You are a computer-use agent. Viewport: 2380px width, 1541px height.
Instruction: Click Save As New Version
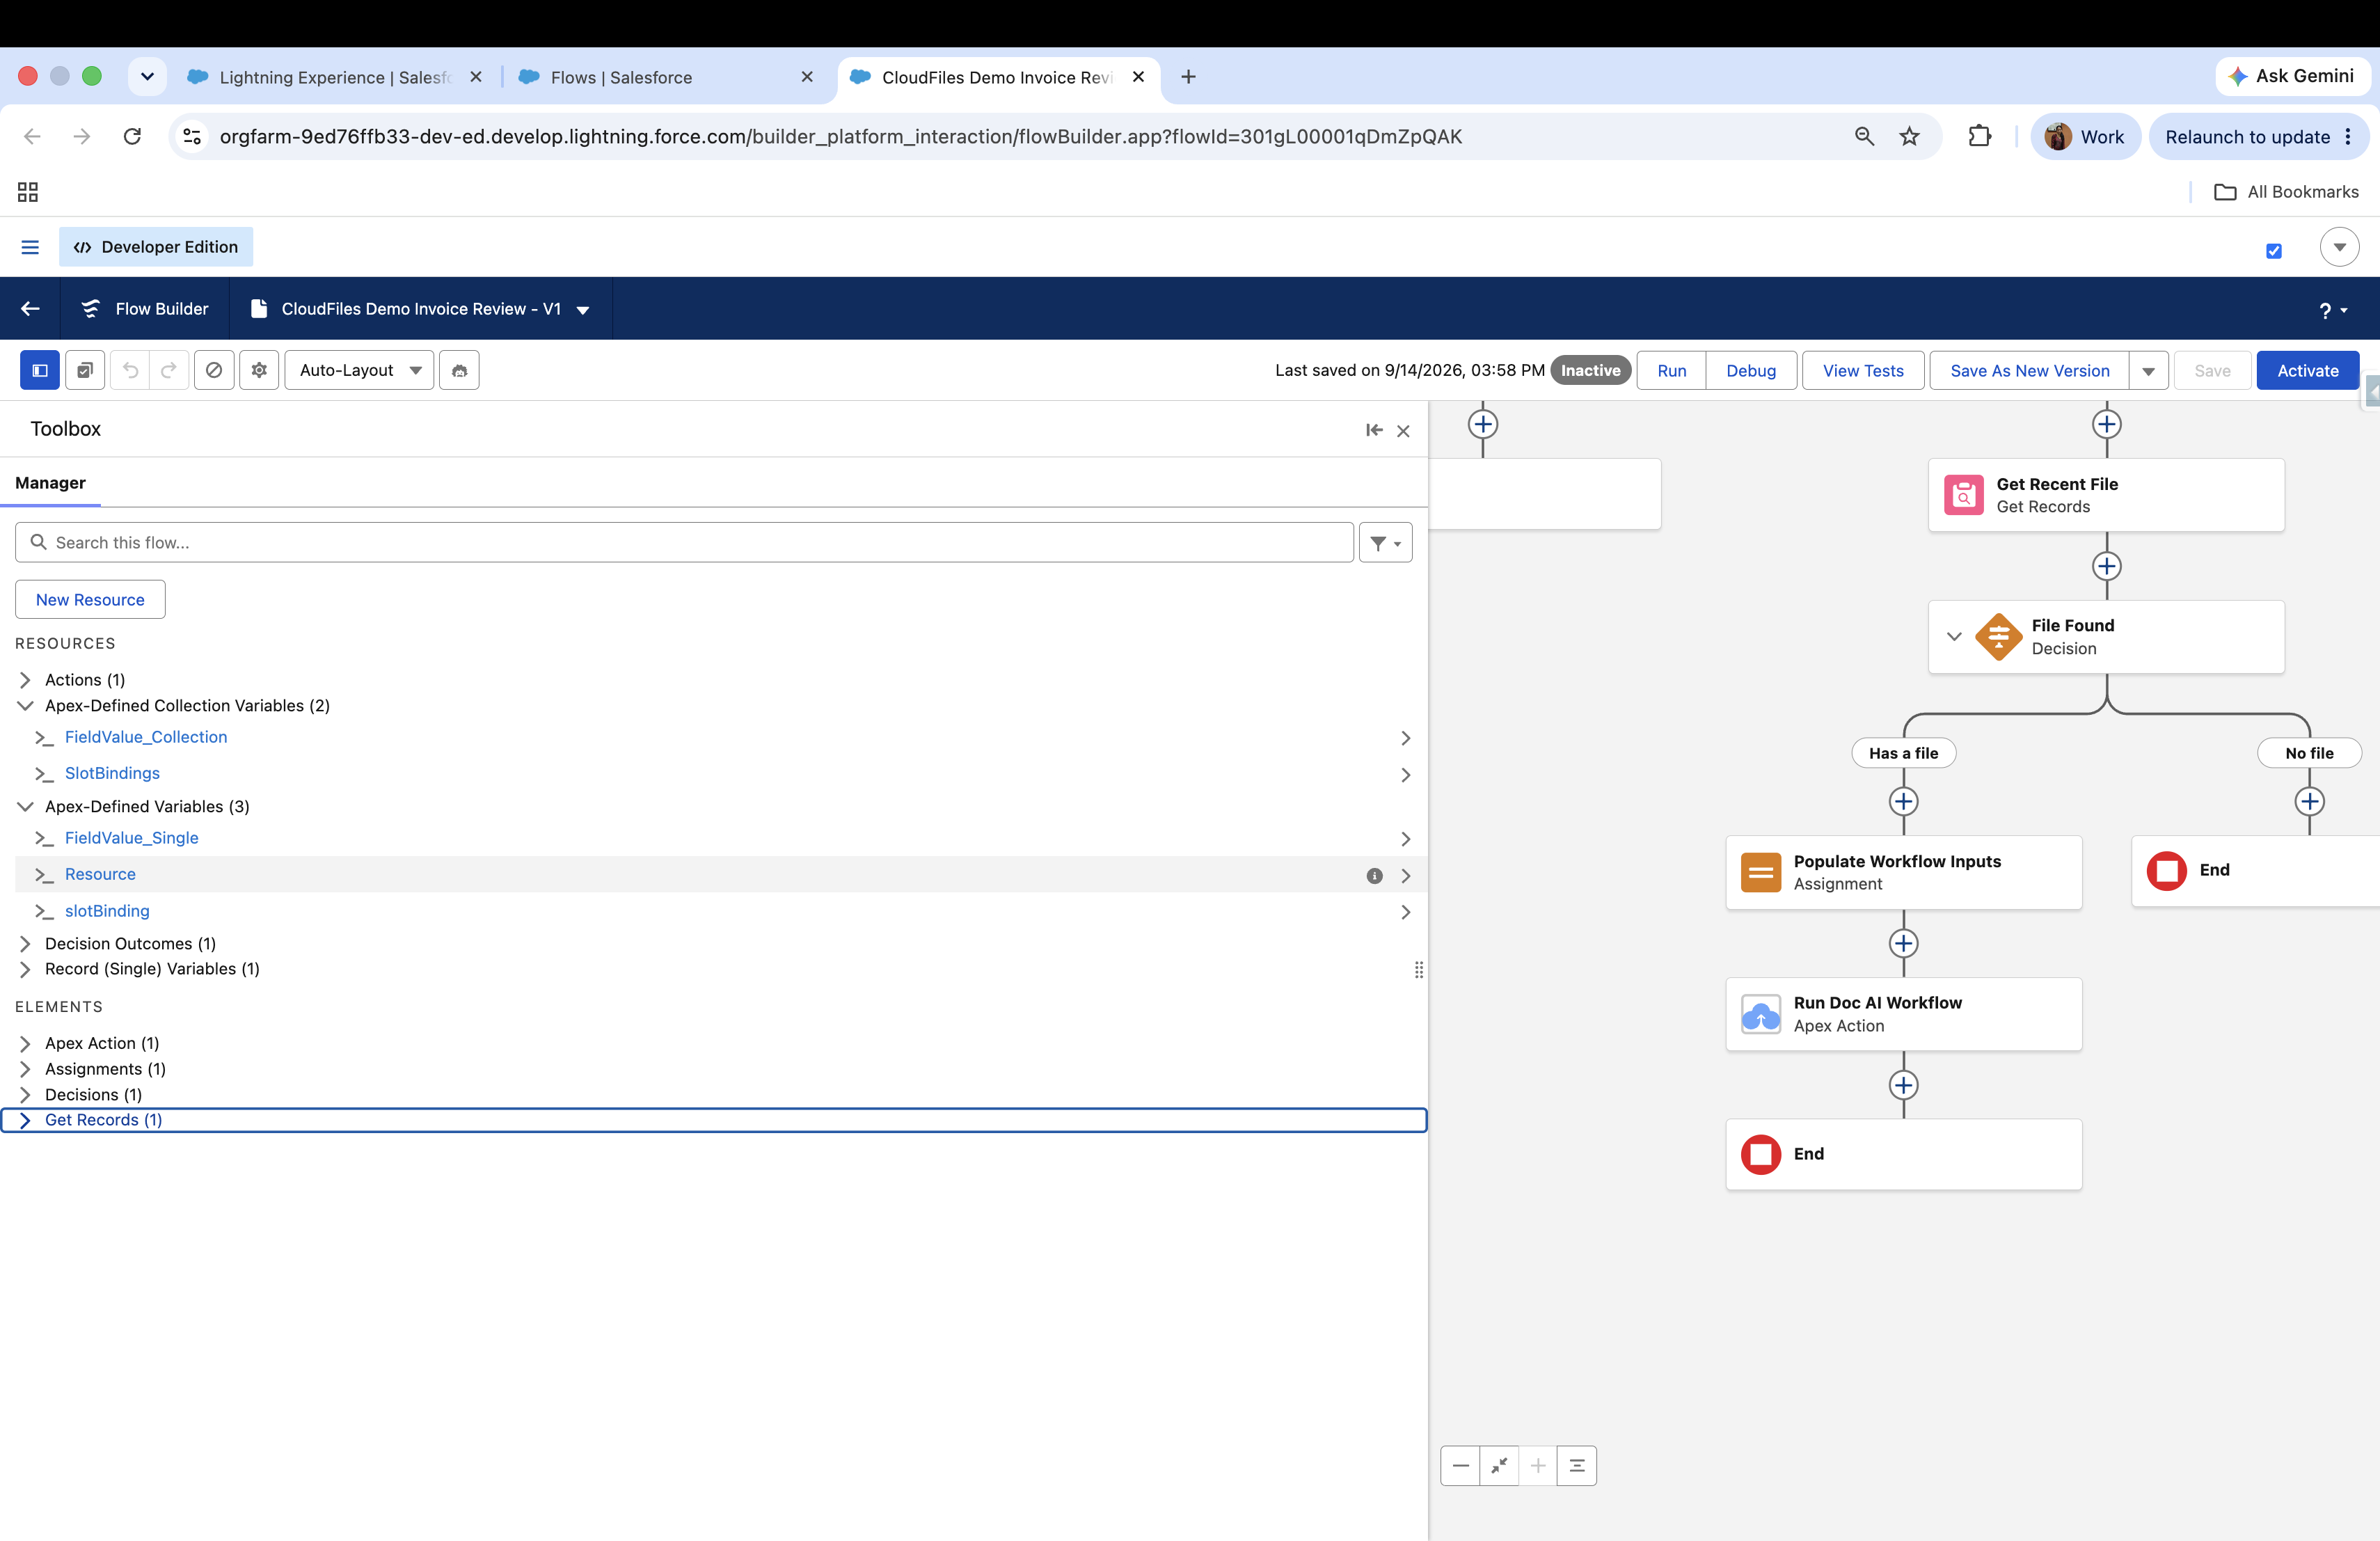pos(2029,370)
